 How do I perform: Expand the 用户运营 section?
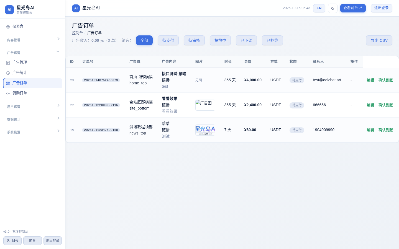click(32, 107)
